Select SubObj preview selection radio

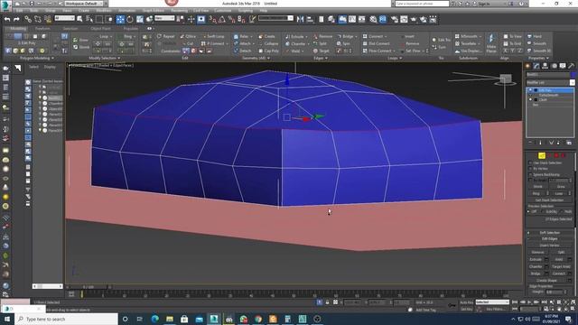pos(543,211)
